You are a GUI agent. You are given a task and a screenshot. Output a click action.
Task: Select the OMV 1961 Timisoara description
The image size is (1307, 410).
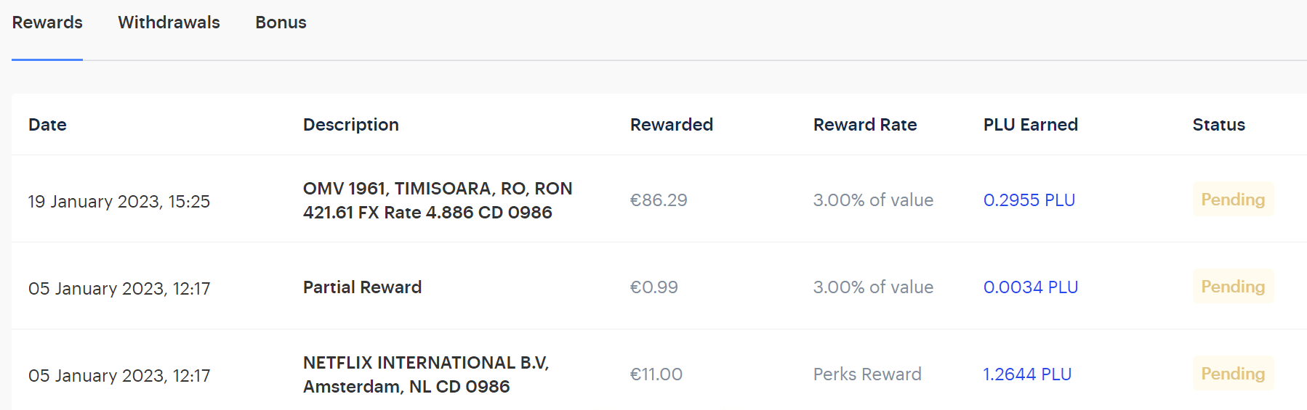[x=437, y=200]
